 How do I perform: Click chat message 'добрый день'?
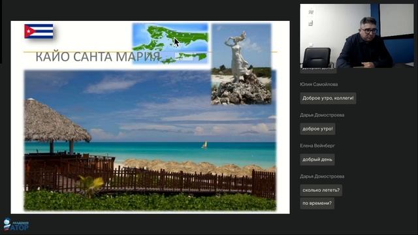pos(317,159)
